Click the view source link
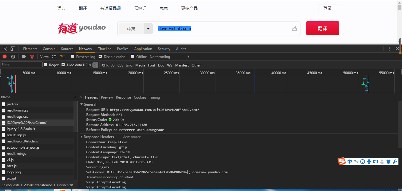402x191 pixels. (132, 137)
